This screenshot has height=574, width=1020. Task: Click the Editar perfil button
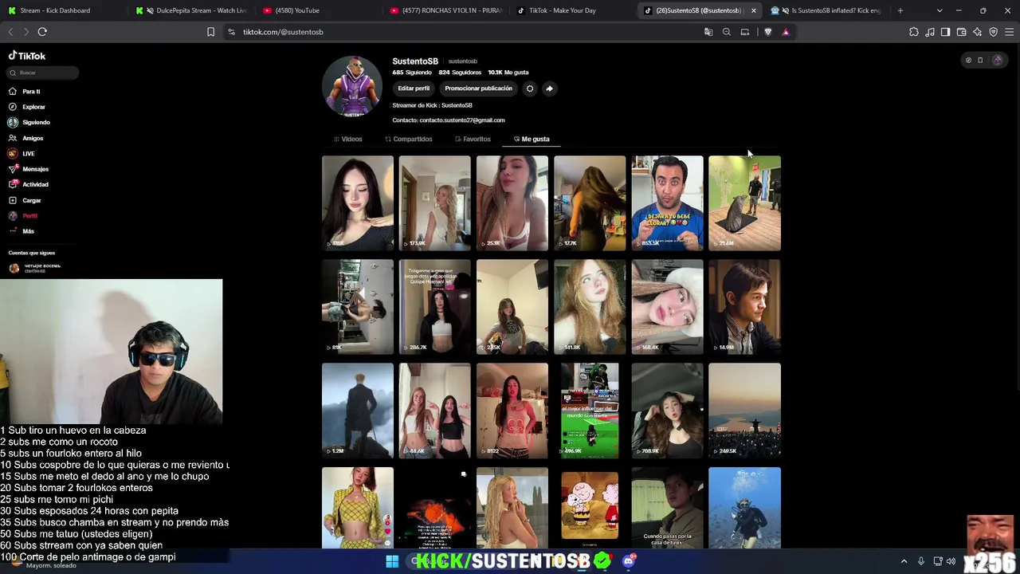pyautogui.click(x=414, y=88)
